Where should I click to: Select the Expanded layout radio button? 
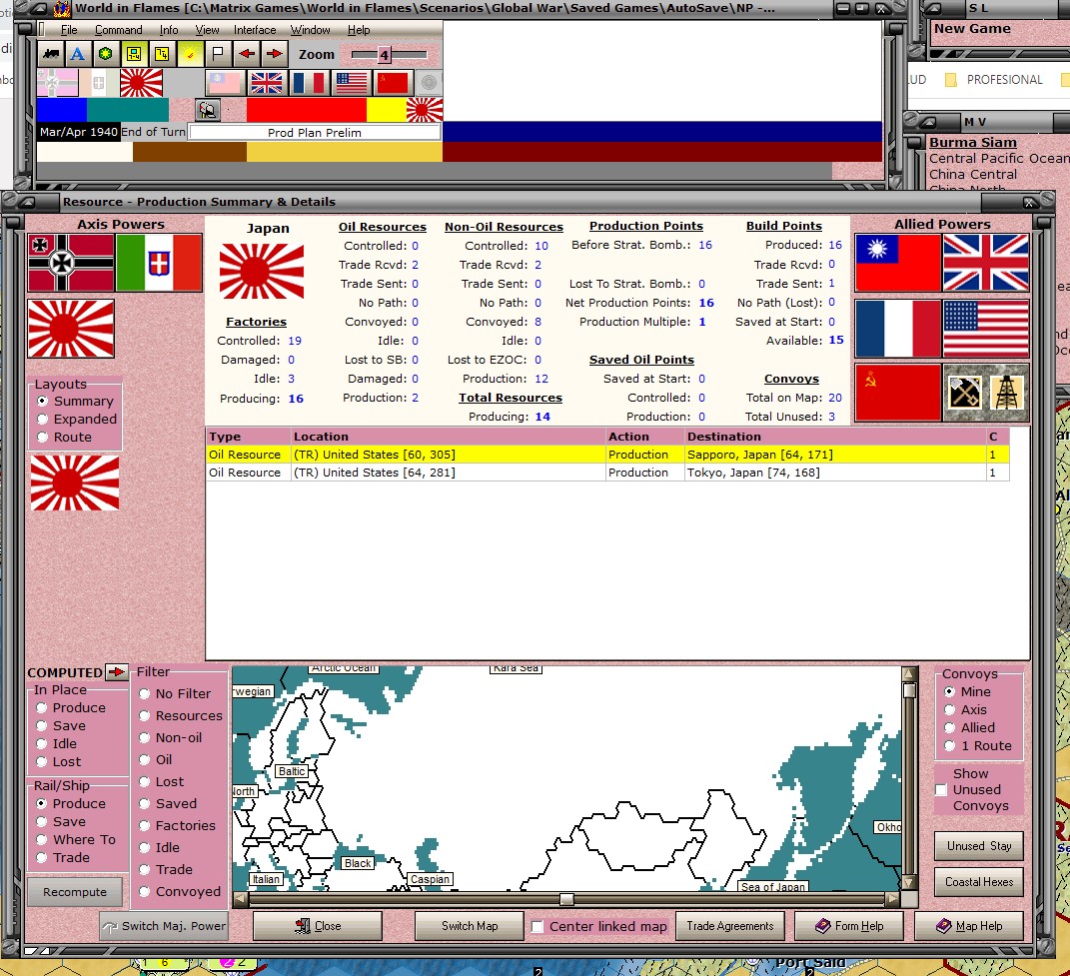point(42,419)
